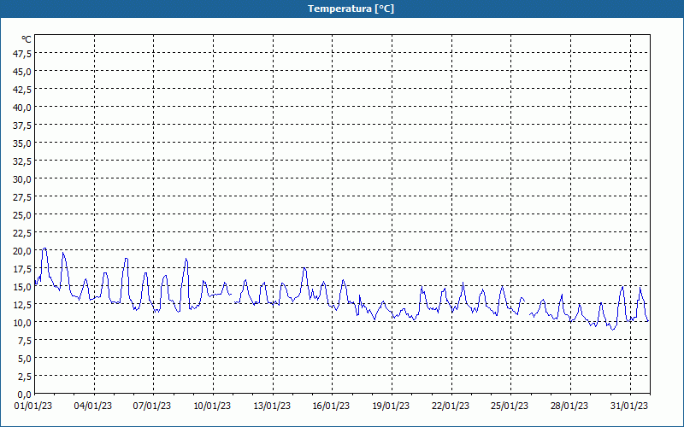Click the 13/01/23 date label
Image resolution: width=684 pixels, height=427 pixels.
coord(272,407)
